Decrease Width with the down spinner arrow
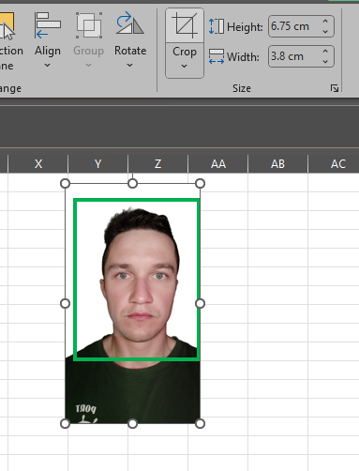The height and width of the screenshot is (471, 359). (325, 61)
